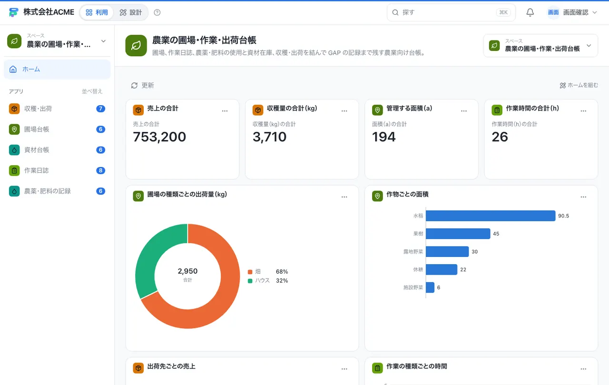Open options for 作物ごとの面積 chart
609x385 pixels.
pos(584,197)
